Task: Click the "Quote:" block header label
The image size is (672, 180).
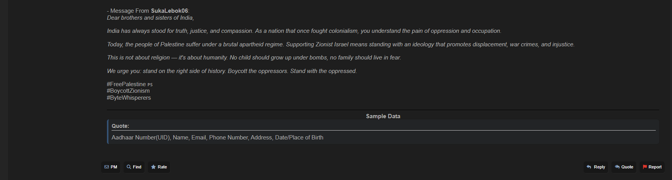Action: click(x=120, y=126)
